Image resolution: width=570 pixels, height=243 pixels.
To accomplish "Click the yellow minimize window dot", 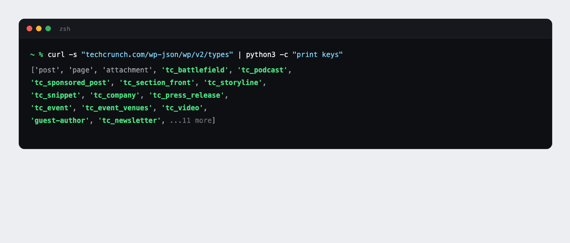I will pyautogui.click(x=39, y=29).
